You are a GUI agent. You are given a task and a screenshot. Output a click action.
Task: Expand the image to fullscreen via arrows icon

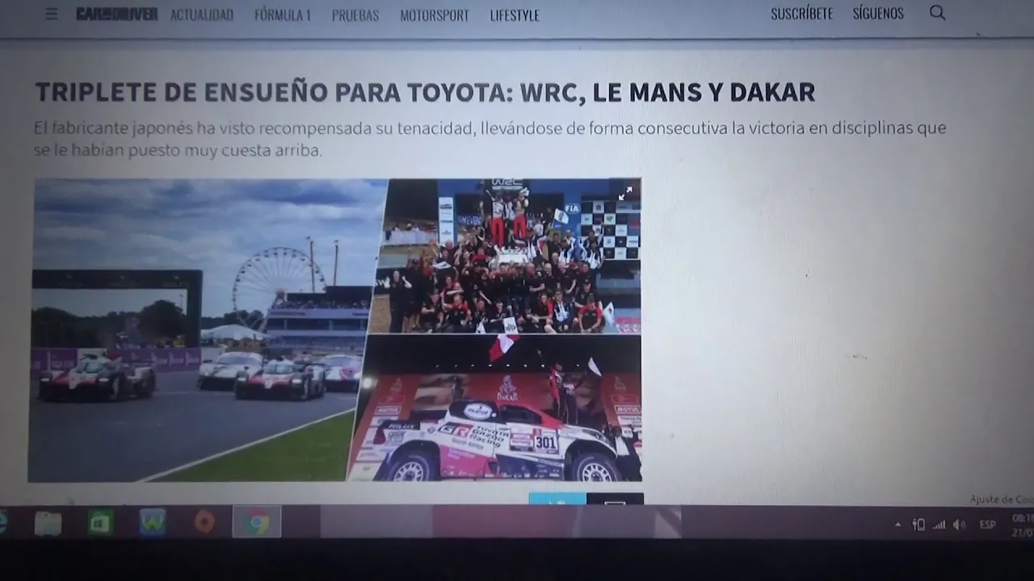(x=625, y=194)
